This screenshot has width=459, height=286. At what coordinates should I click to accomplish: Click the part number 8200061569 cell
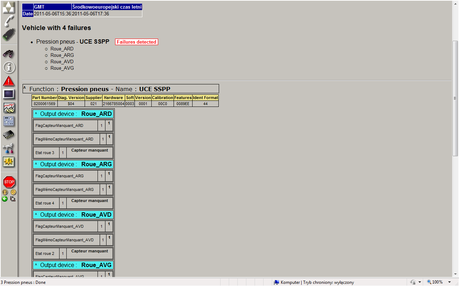[44, 104]
